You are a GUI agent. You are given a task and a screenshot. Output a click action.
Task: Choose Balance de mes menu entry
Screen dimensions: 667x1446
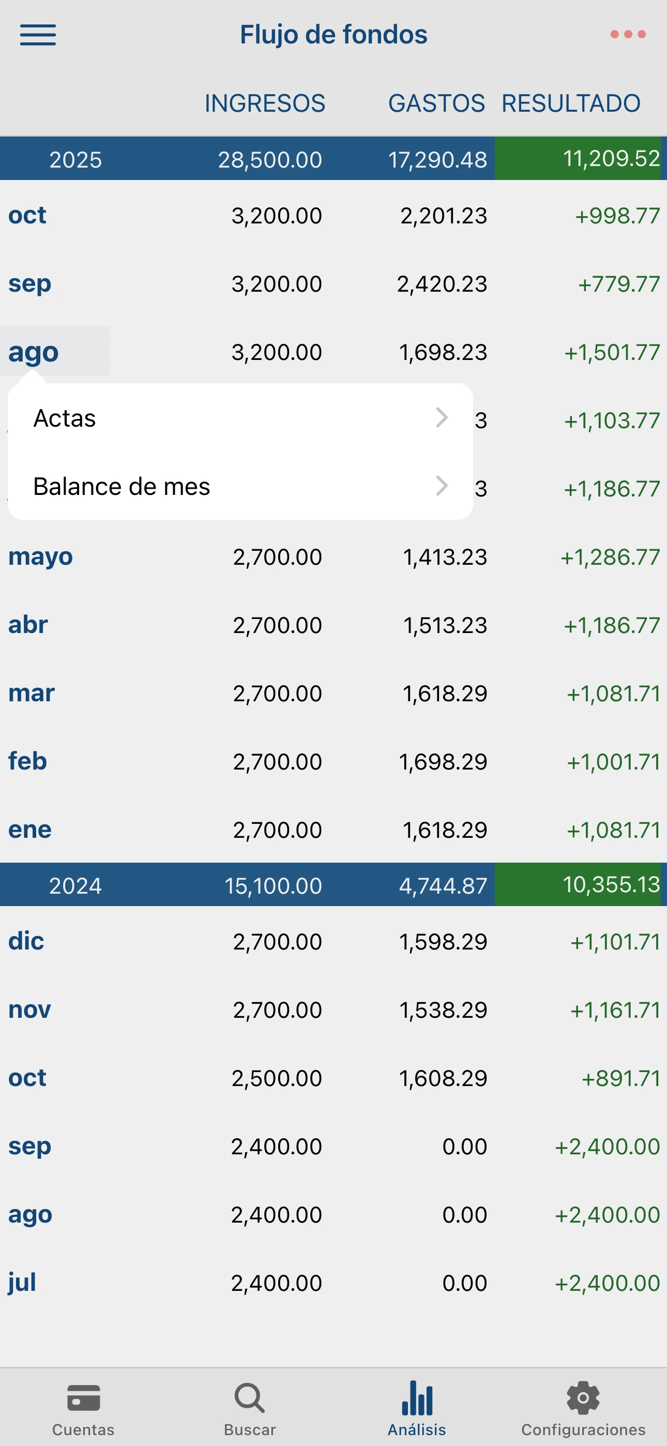pyautogui.click(x=122, y=487)
